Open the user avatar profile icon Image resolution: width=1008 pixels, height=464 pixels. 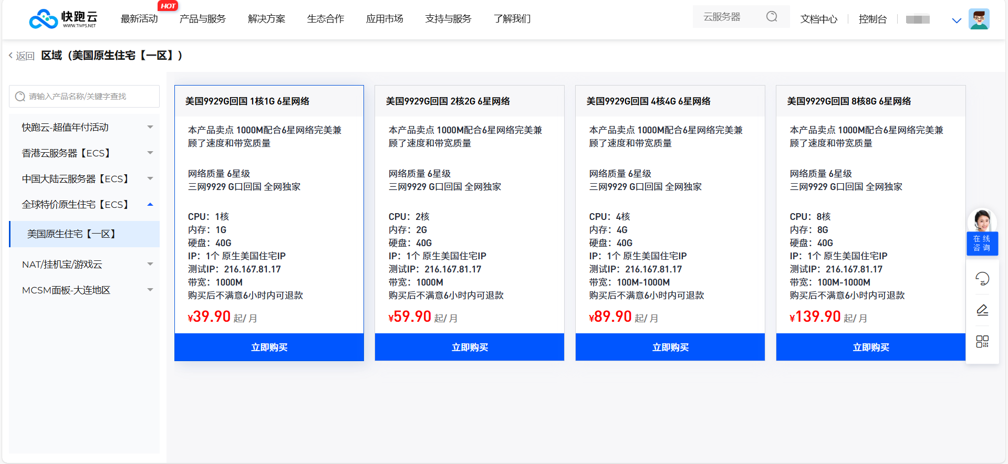coord(979,19)
